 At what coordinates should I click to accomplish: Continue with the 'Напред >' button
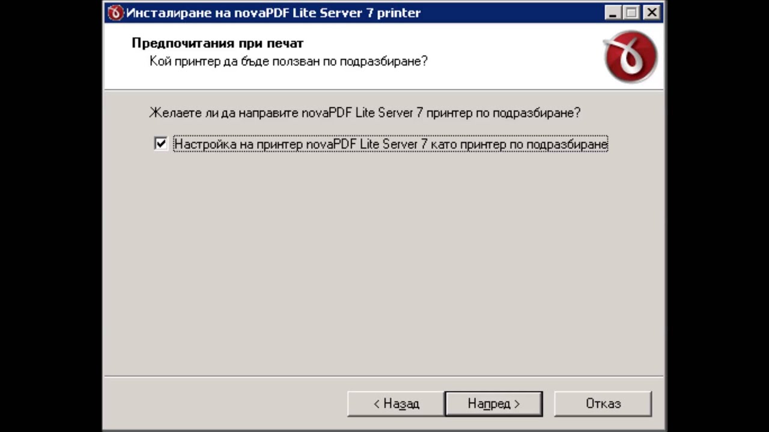point(494,404)
